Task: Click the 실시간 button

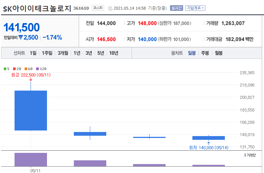Action: [x=176, y=8]
